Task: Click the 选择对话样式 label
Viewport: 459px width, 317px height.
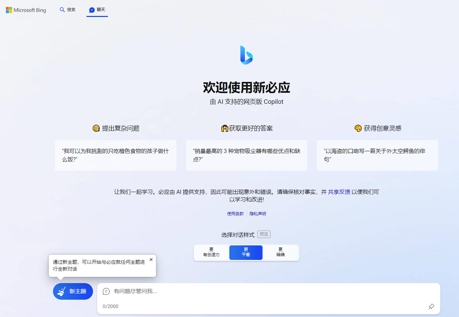Action: 238,235
